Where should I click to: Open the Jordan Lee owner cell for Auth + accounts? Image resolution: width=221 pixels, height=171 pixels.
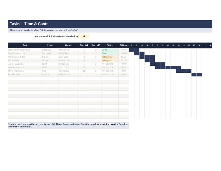tap(68, 64)
